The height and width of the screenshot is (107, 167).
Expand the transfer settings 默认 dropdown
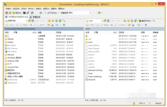[90, 13]
